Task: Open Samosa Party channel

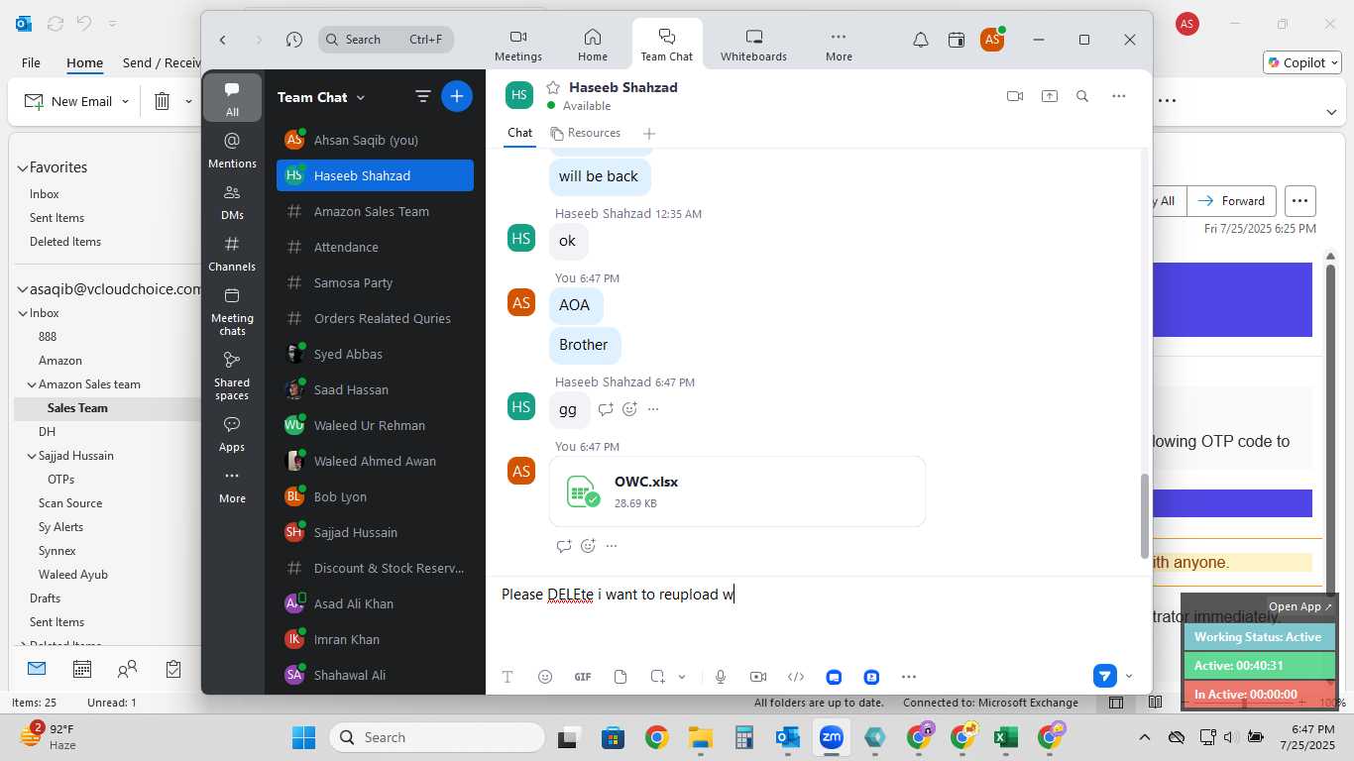Action: pos(375,282)
